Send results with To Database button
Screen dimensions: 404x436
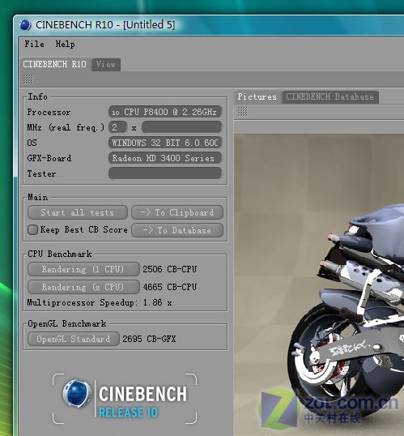177,230
